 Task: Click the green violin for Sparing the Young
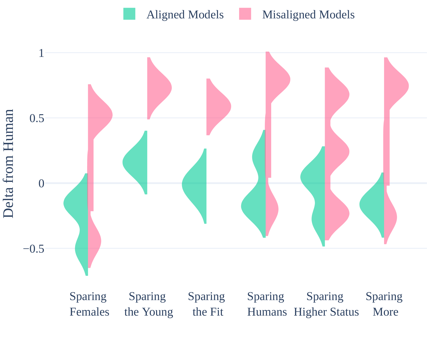coord(136,162)
